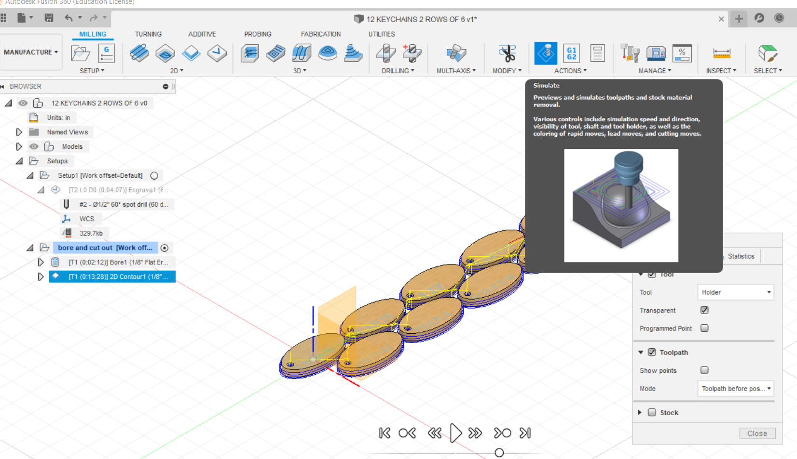Expand the Named Views tree item

pos(19,132)
